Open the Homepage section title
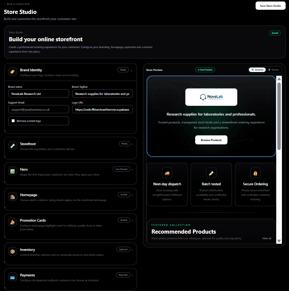The height and width of the screenshot is (291, 289). coord(29,195)
